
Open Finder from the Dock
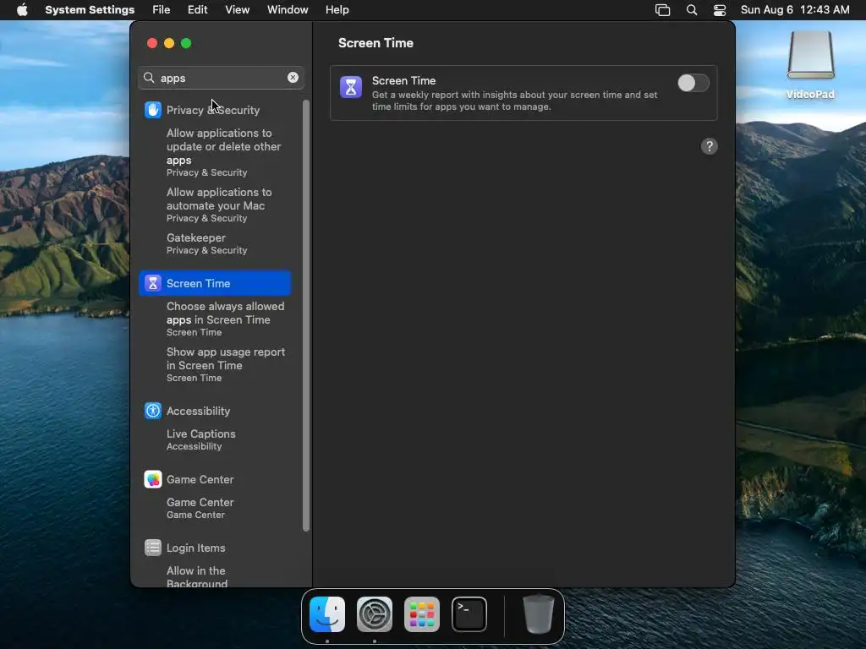327,614
